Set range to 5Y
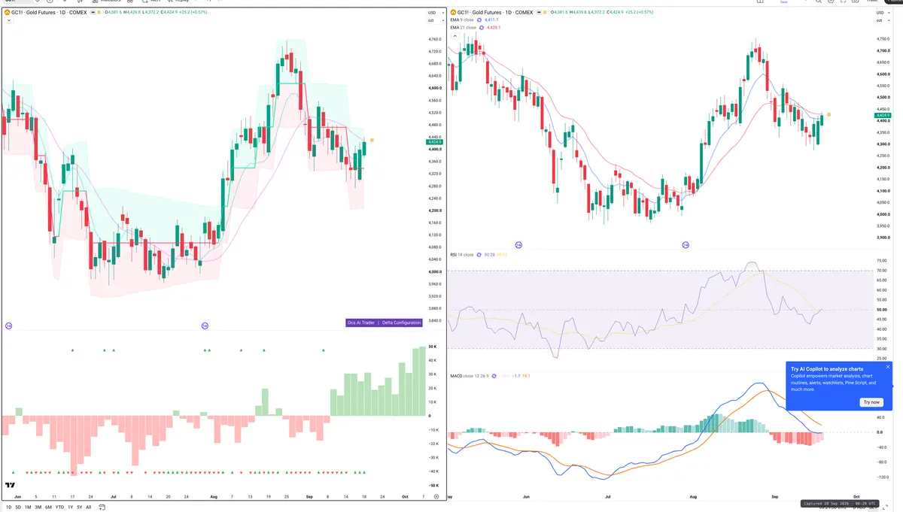Screen dimensions: 903x512 coord(79,507)
